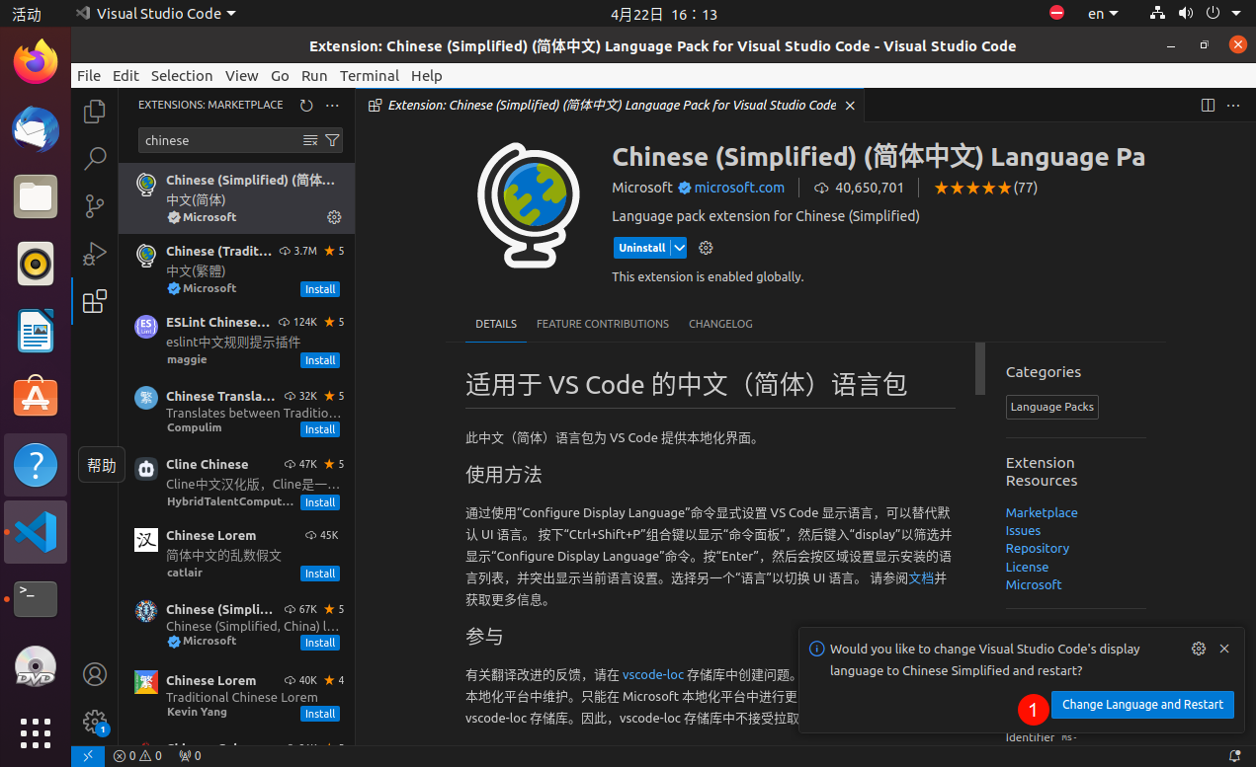Click the extension star rating
This screenshot has height=767, width=1256.
click(x=984, y=188)
